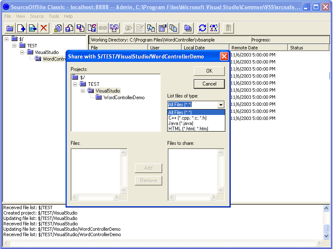This screenshot has width=334, height=249.
Task: Click the log line 'Created project: $/TEST/VisualStudio'
Action: tap(41, 213)
